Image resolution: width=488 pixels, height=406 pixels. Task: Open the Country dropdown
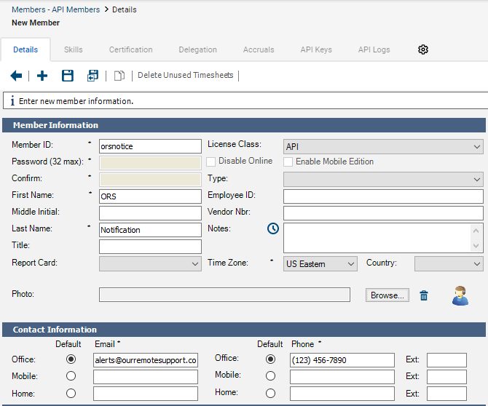[x=449, y=263]
